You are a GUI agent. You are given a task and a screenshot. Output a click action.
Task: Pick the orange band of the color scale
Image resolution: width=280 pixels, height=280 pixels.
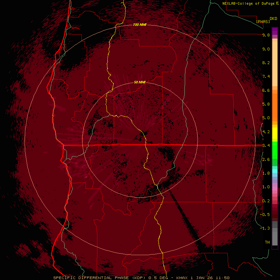click(275, 107)
